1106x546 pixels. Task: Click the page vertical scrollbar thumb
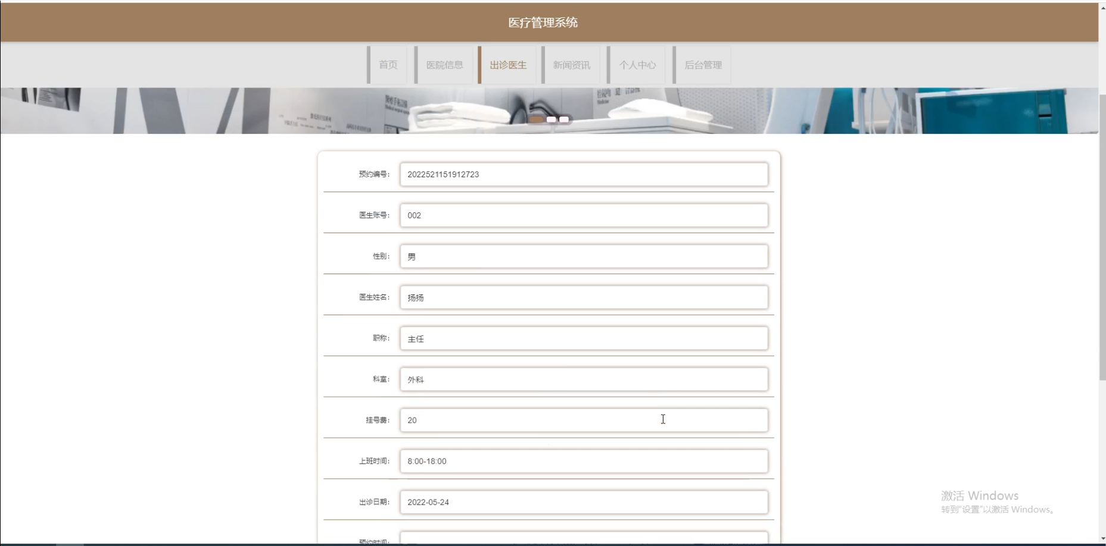click(x=1102, y=238)
